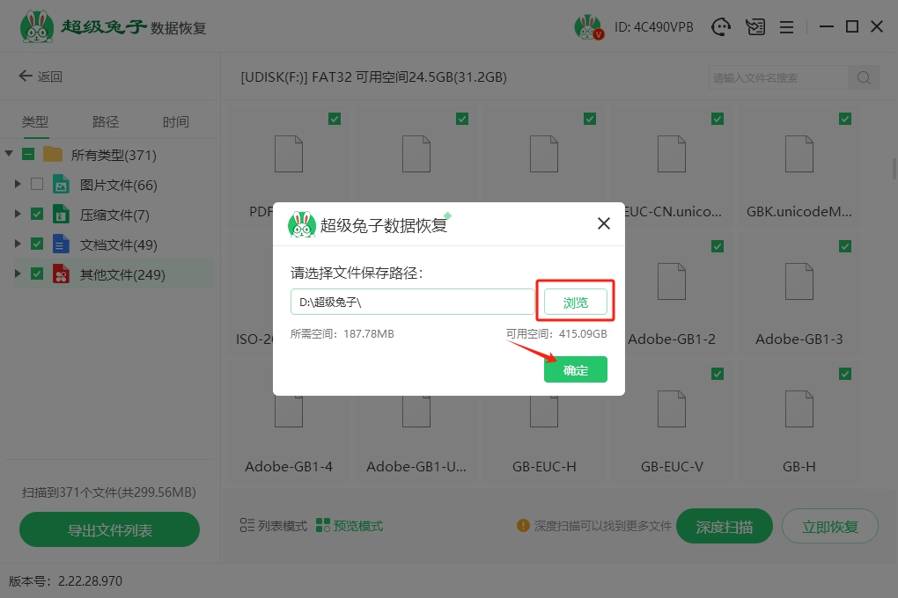Image resolution: width=898 pixels, height=598 pixels.
Task: Click the feedback form icon in title bar
Action: pos(754,27)
